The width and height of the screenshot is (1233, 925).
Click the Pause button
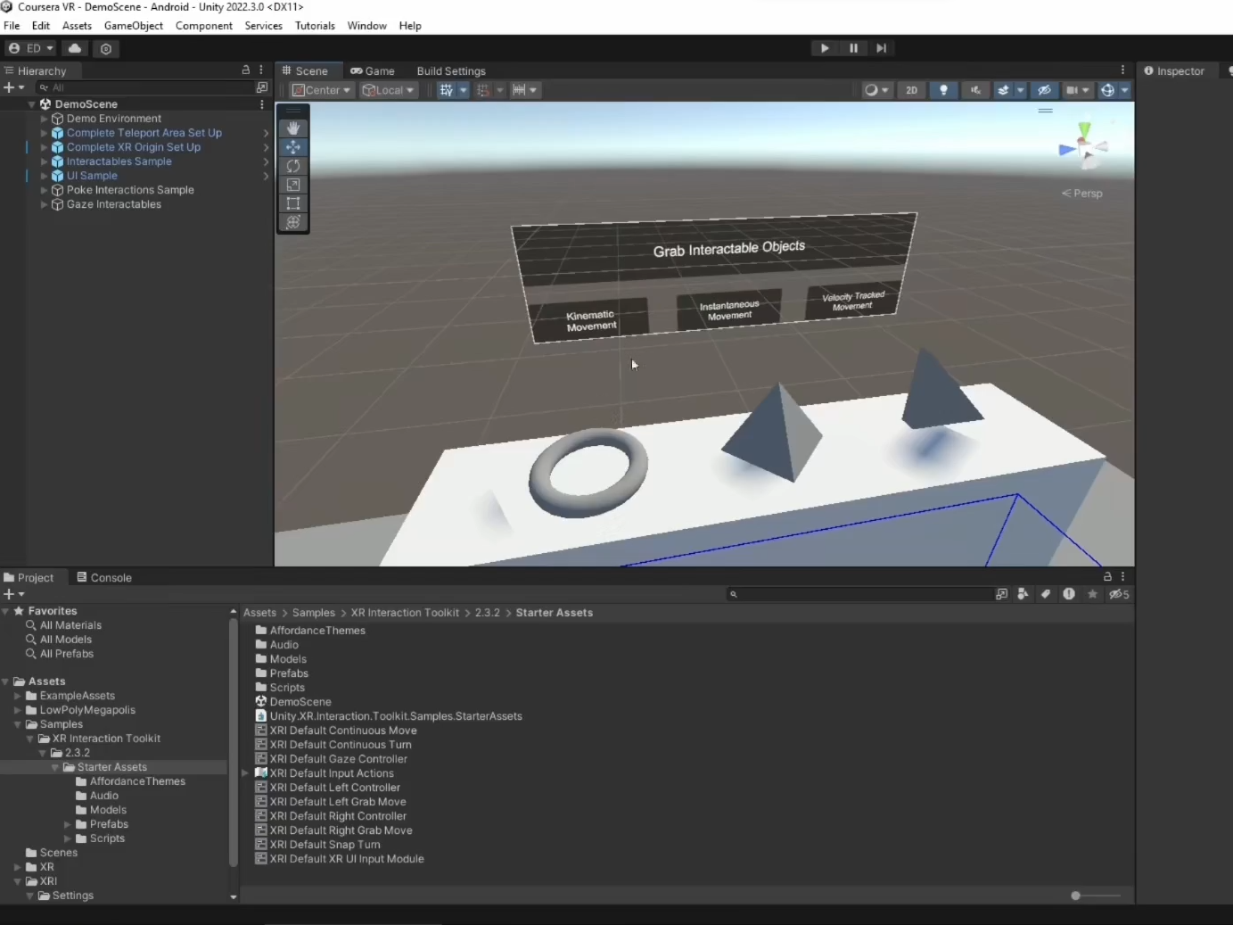(x=853, y=48)
